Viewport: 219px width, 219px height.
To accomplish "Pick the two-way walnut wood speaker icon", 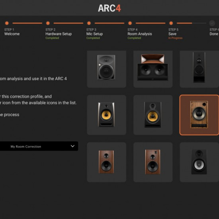I will tap(106, 162).
